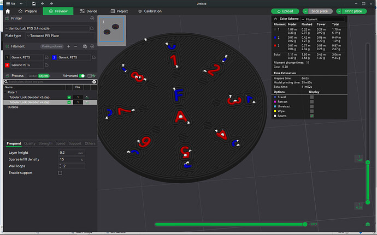Toggle printable checkbox for Decoder v2.step
The height and width of the screenshot is (235, 377).
tap(69, 97)
